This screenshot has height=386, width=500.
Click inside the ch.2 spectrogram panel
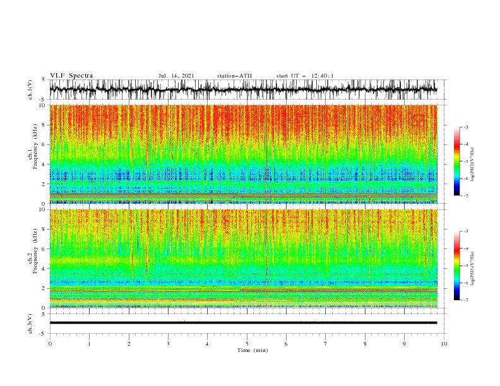click(243, 259)
